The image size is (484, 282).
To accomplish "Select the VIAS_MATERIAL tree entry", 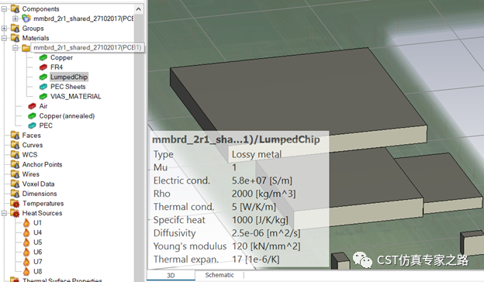I will click(x=76, y=97).
